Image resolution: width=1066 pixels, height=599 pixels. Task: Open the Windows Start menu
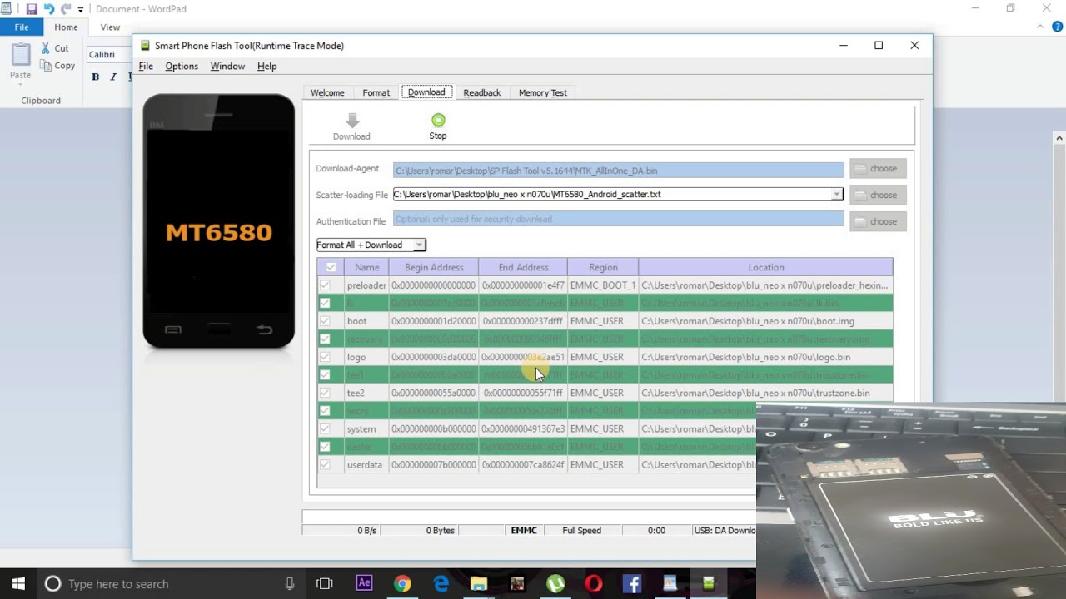(18, 584)
